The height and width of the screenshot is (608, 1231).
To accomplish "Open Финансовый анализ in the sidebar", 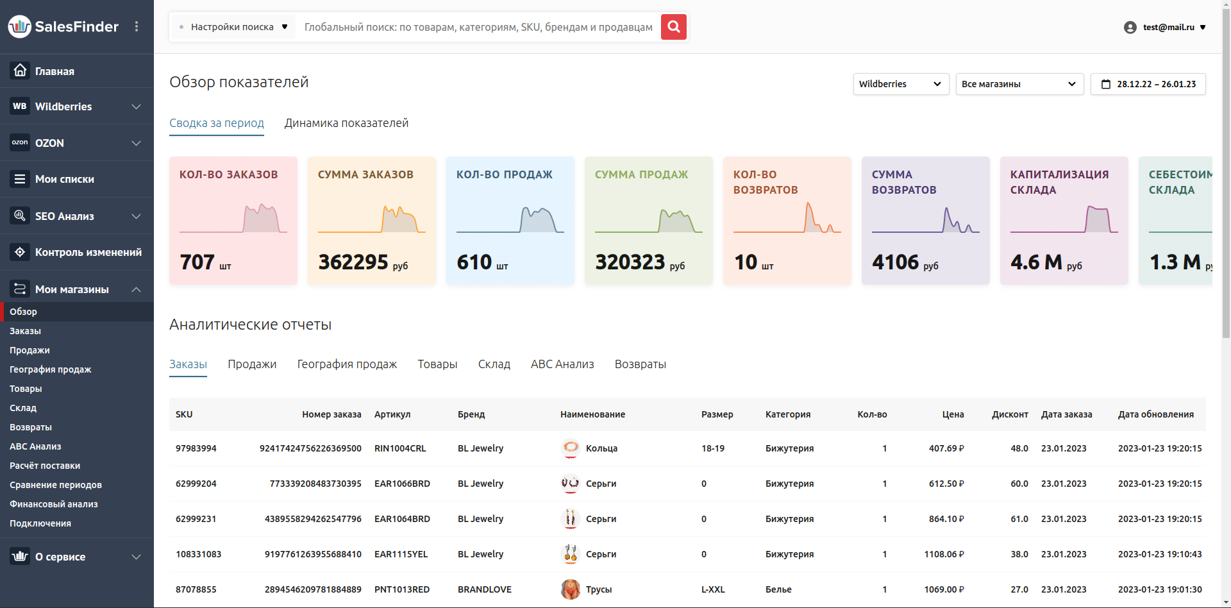I will pyautogui.click(x=54, y=504).
